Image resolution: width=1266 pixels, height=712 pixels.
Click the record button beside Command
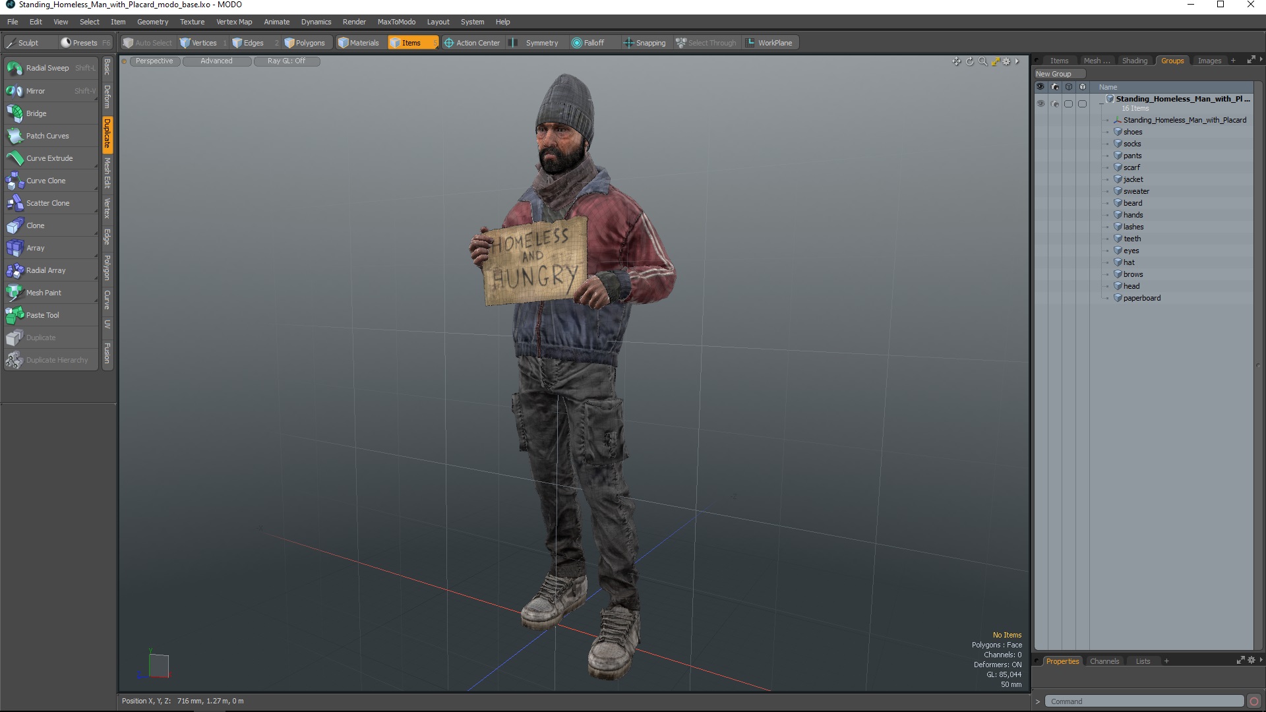point(1254,701)
